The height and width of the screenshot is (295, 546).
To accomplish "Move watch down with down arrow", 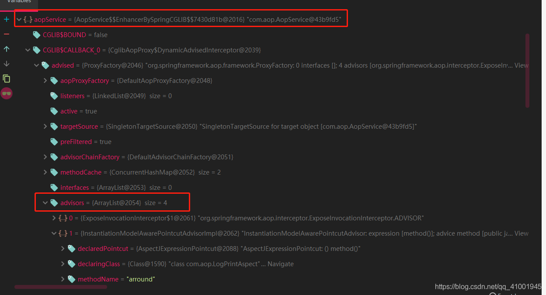I will click(x=7, y=64).
